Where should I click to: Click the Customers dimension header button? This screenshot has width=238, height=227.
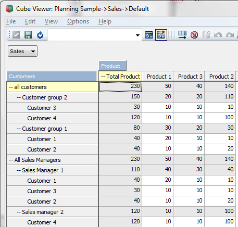click(x=52, y=76)
